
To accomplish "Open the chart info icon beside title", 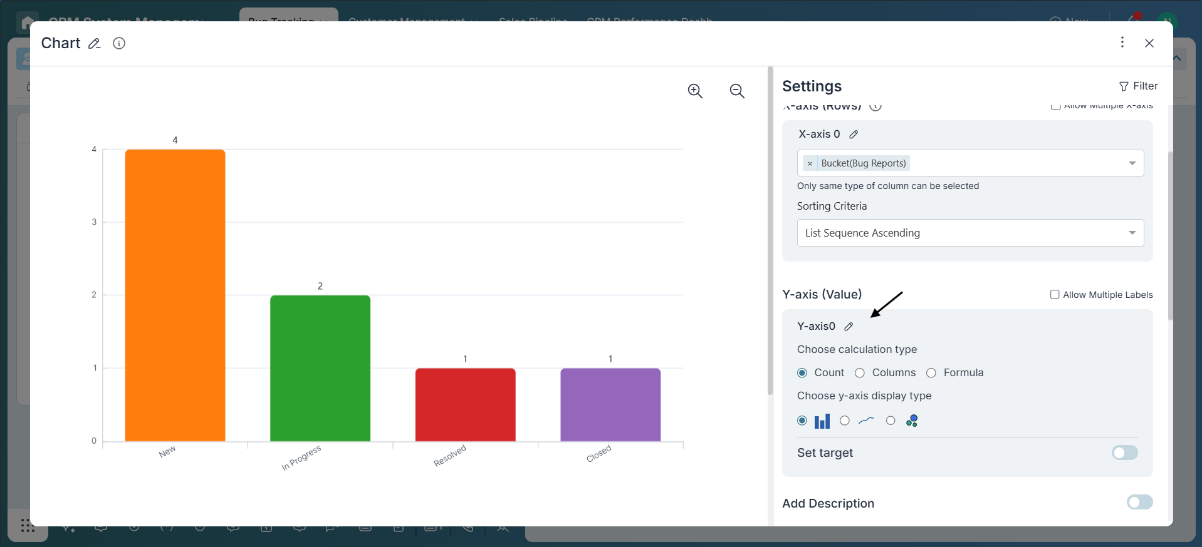I will pos(119,43).
